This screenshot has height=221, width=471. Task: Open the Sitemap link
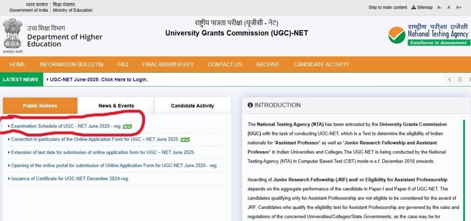coord(422,7)
